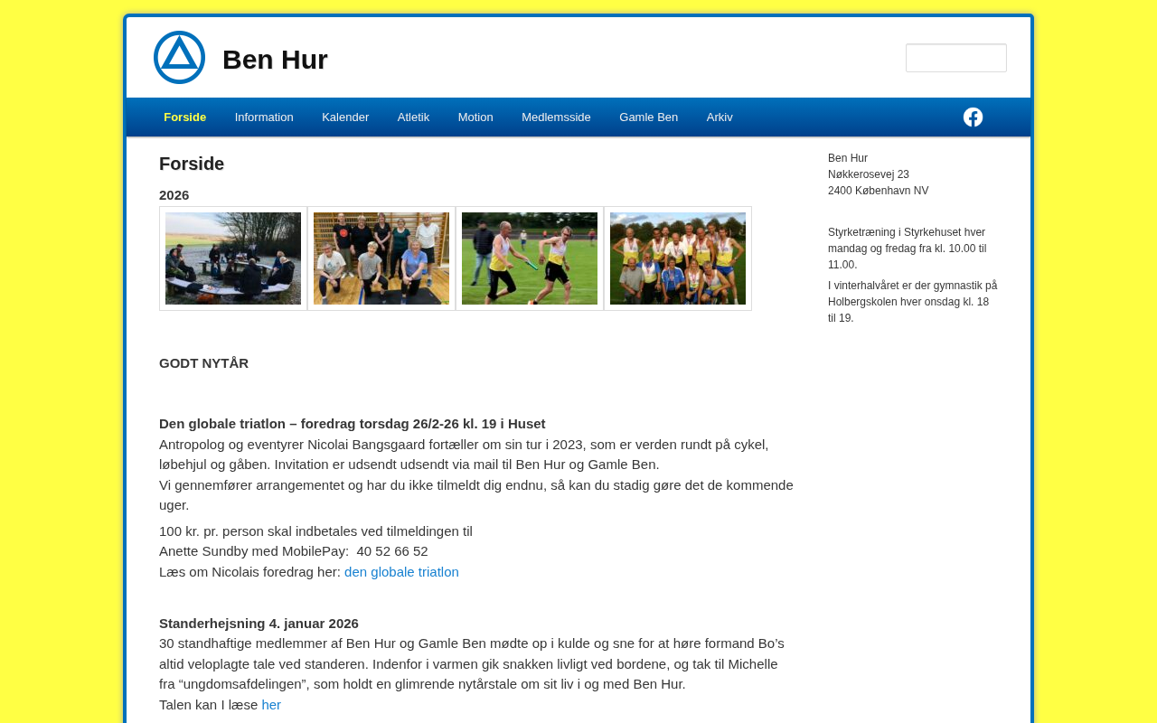The width and height of the screenshot is (1157, 723).
Task: Click the '100 kr. pr. person' payment line
Action: click(315, 531)
